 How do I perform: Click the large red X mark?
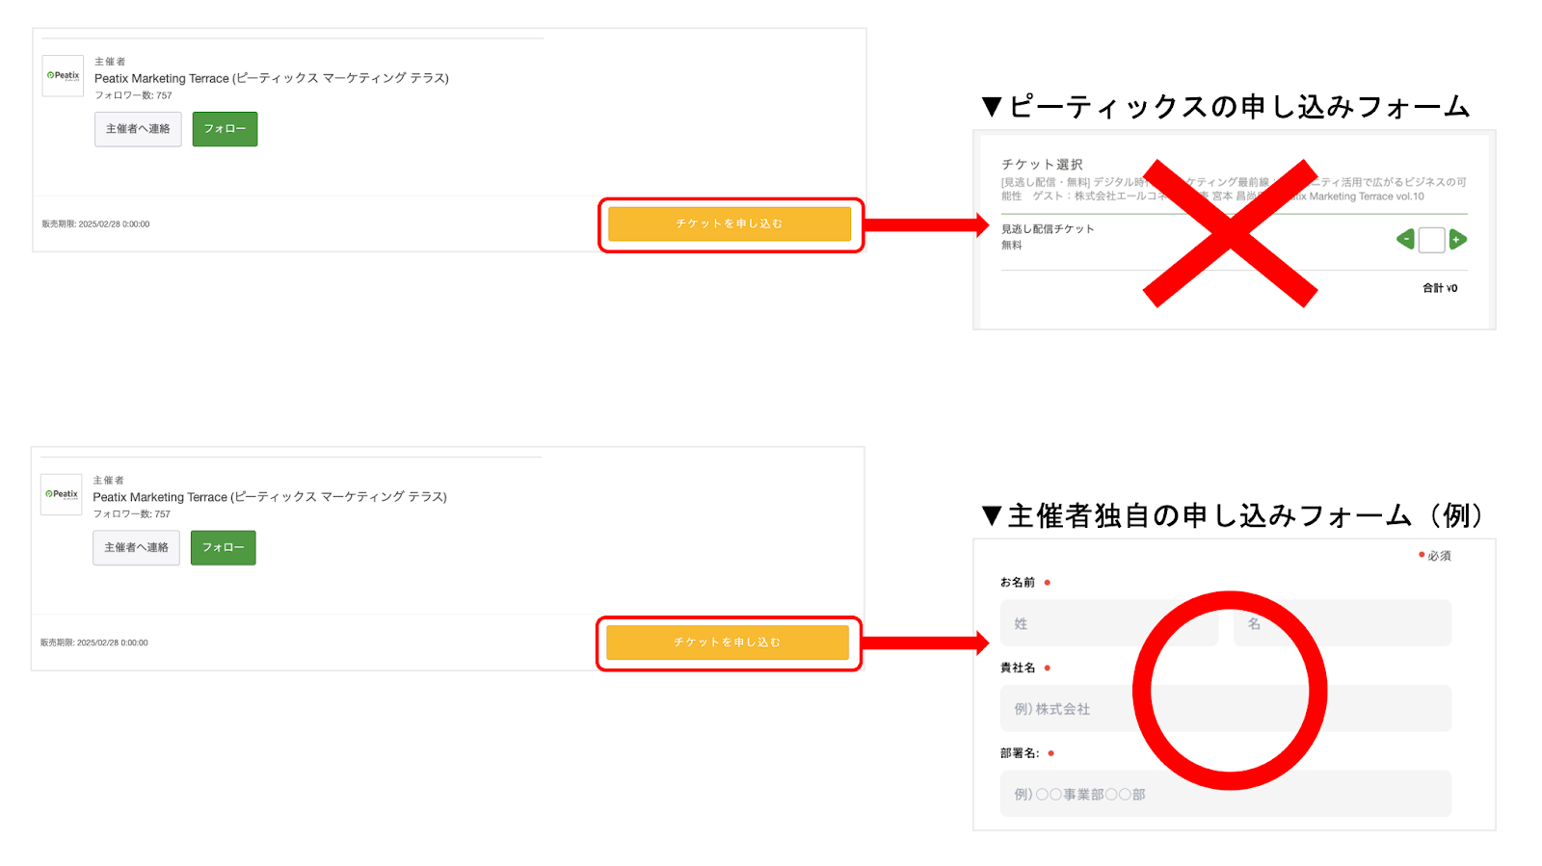point(1230,233)
